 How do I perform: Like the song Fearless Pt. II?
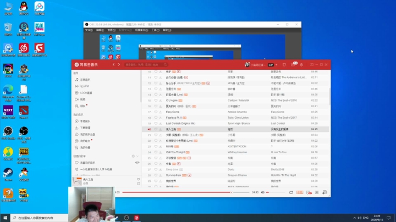[156, 118]
